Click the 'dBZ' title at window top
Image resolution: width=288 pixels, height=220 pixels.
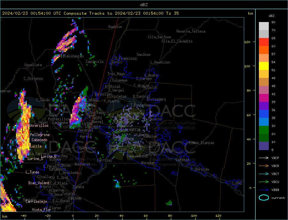144,5
